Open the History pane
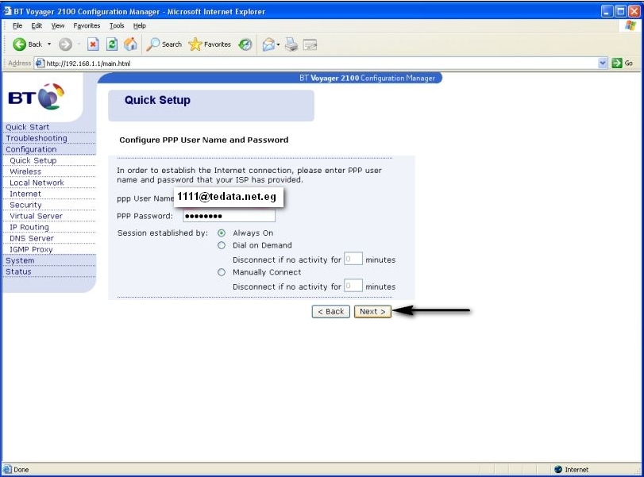Image resolution: width=644 pixels, height=477 pixels. (x=245, y=44)
